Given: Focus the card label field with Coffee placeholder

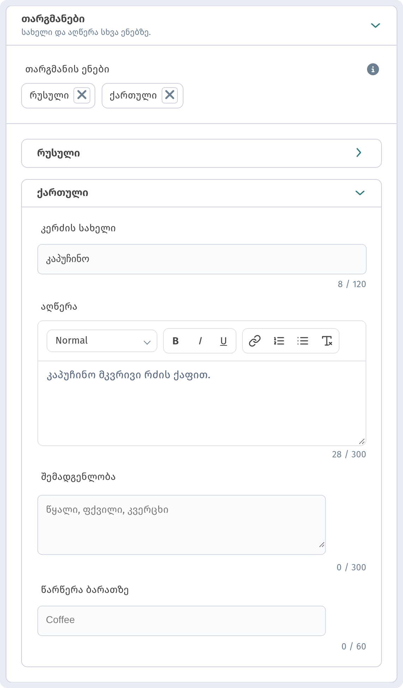Looking at the screenshot, I should pyautogui.click(x=181, y=621).
